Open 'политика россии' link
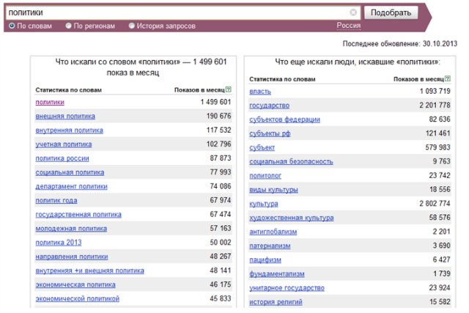This screenshot has width=469, height=313. pyautogui.click(x=62, y=158)
